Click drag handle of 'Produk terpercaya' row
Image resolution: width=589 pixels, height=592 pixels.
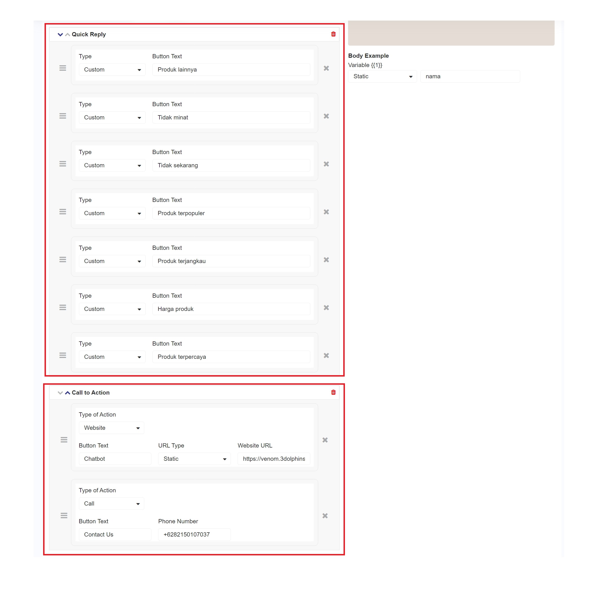click(63, 355)
